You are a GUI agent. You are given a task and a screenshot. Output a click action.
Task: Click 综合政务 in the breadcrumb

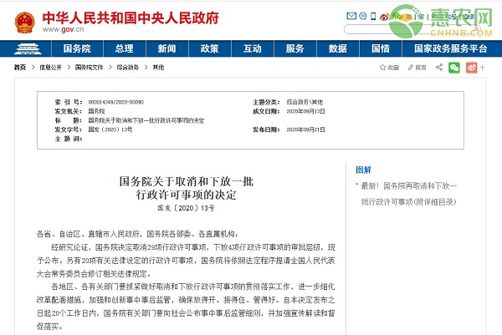pyautogui.click(x=128, y=67)
